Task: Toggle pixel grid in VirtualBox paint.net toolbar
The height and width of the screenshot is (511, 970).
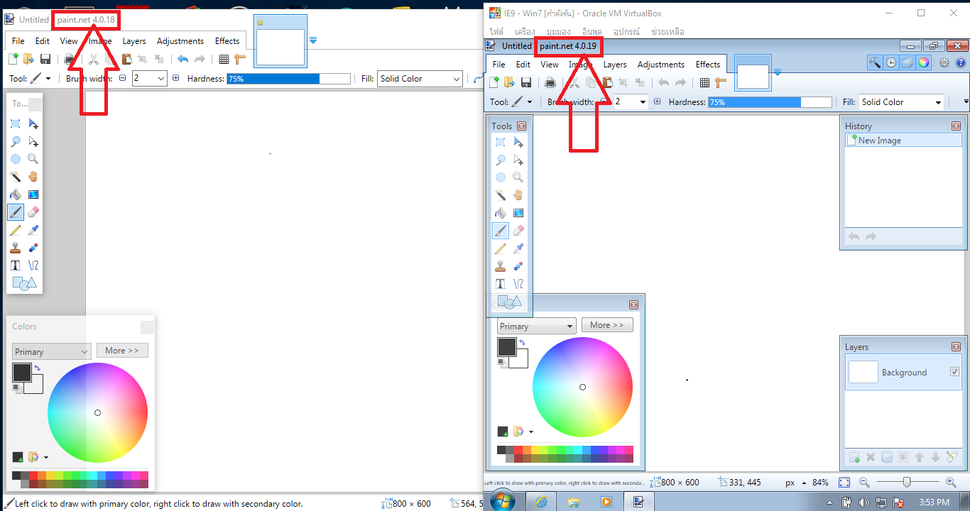Action: coord(705,82)
